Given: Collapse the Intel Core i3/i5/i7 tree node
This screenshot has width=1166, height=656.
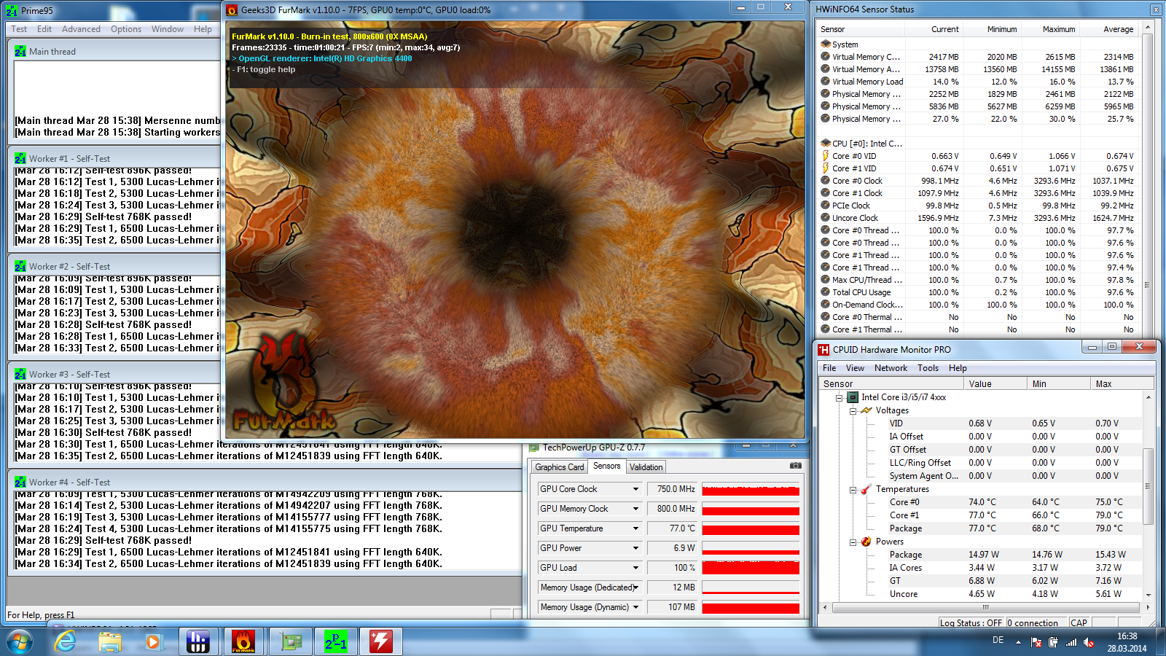Looking at the screenshot, I should (x=839, y=398).
